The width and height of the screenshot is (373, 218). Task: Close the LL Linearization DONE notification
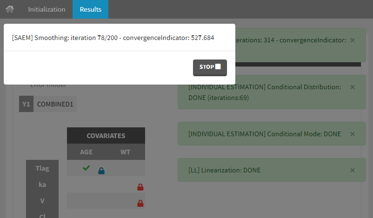pos(352,170)
